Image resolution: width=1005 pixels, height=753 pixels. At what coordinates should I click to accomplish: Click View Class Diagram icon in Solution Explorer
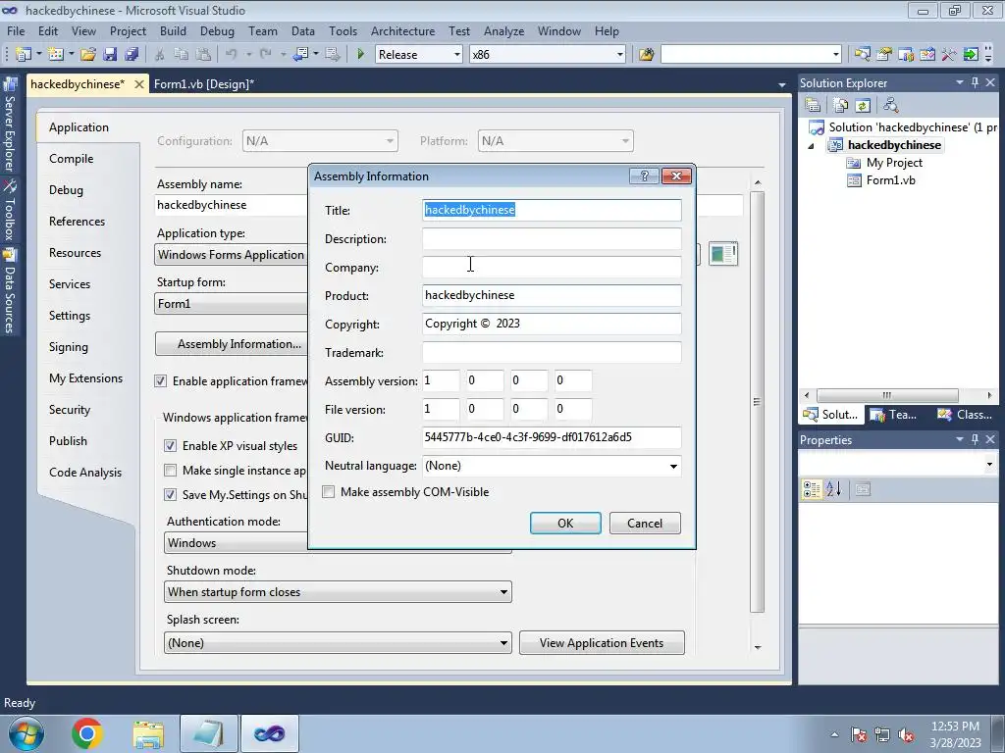[x=890, y=105]
